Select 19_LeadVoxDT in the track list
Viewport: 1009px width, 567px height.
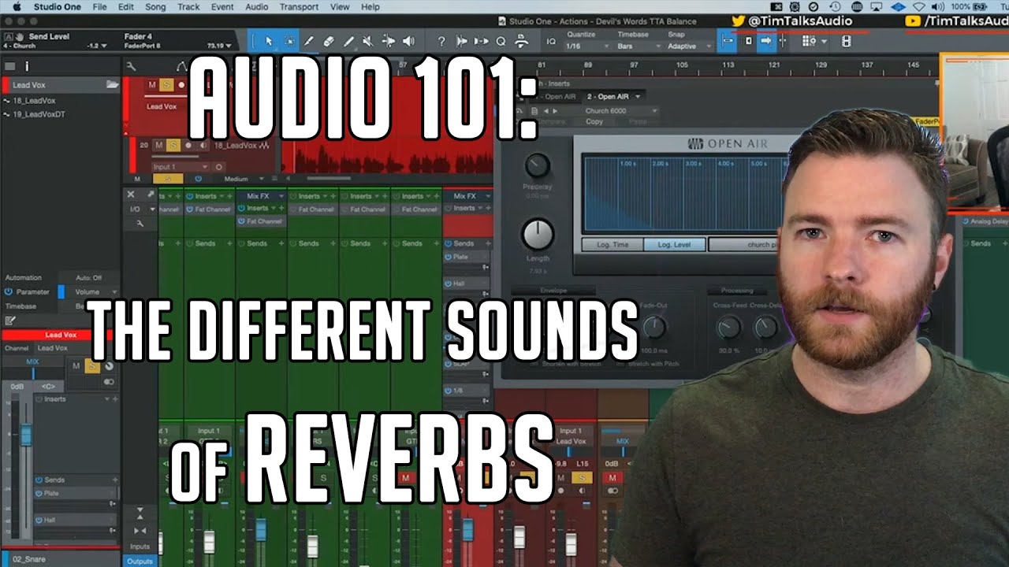(x=38, y=114)
